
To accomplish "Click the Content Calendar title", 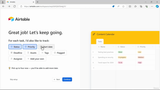I will [105, 34].
